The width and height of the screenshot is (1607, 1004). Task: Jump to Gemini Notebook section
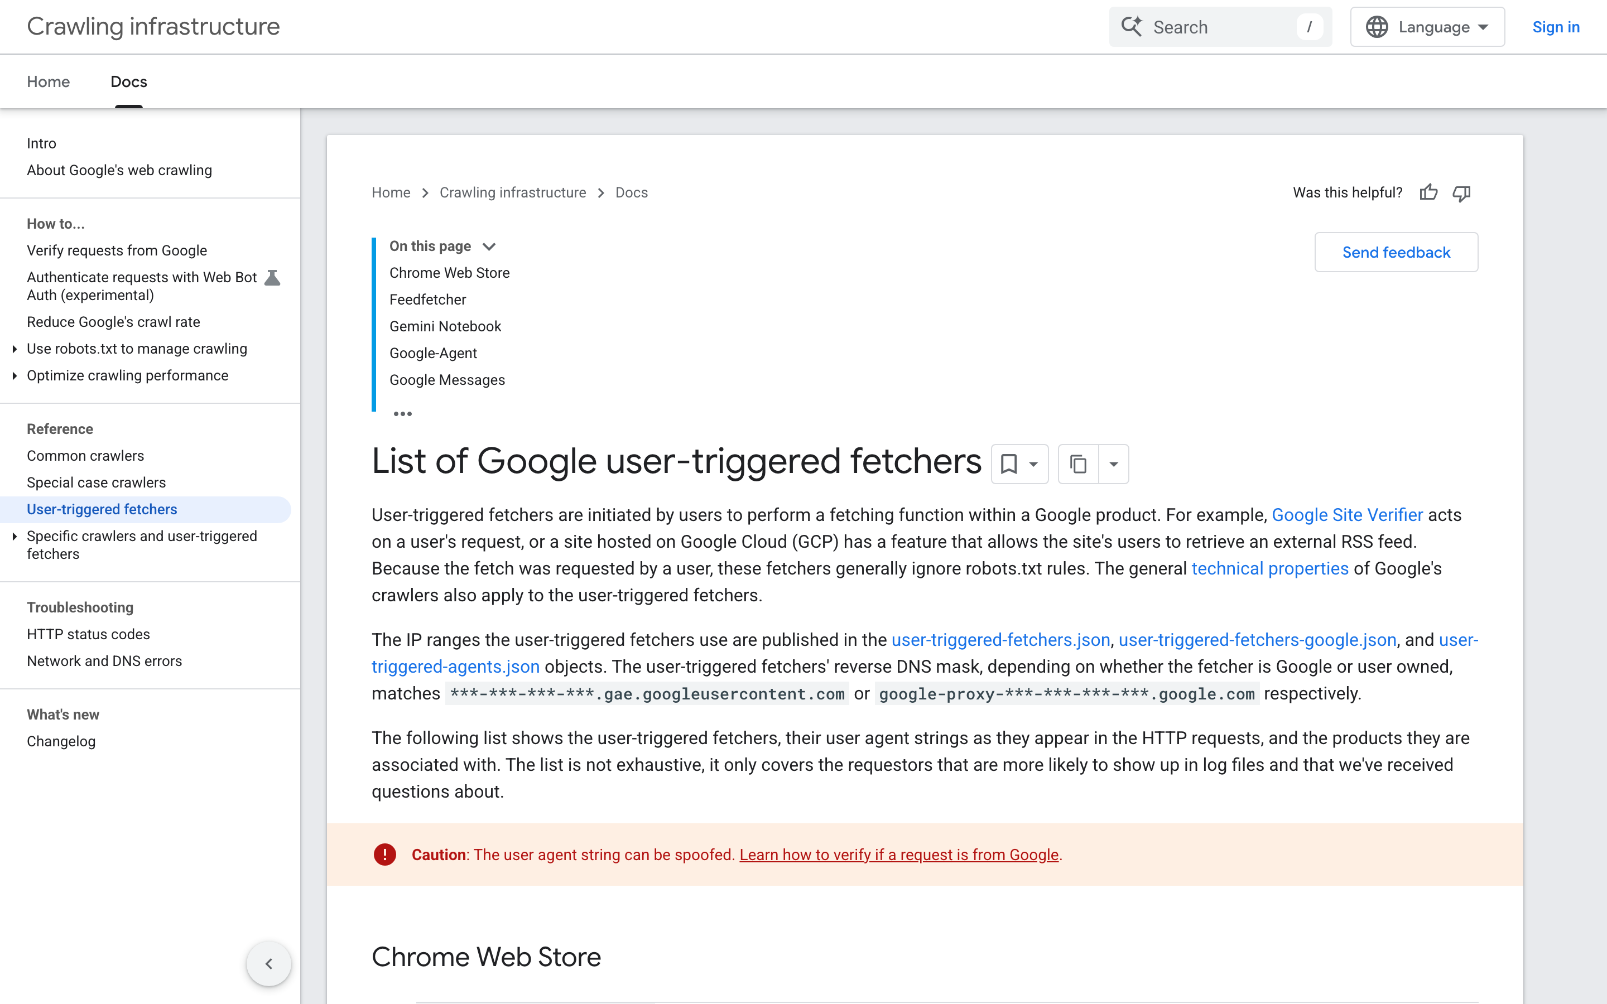tap(445, 327)
